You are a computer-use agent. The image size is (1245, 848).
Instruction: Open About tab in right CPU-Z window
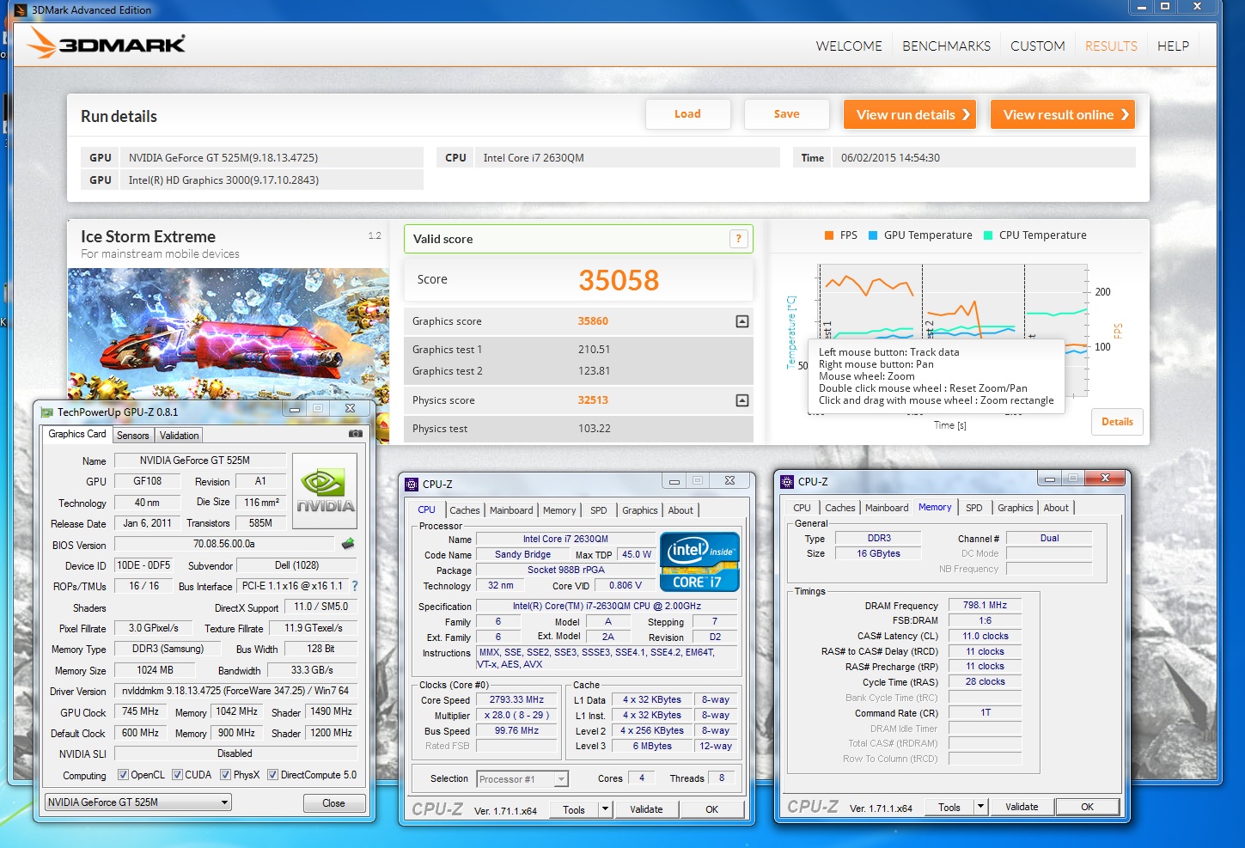1056,508
